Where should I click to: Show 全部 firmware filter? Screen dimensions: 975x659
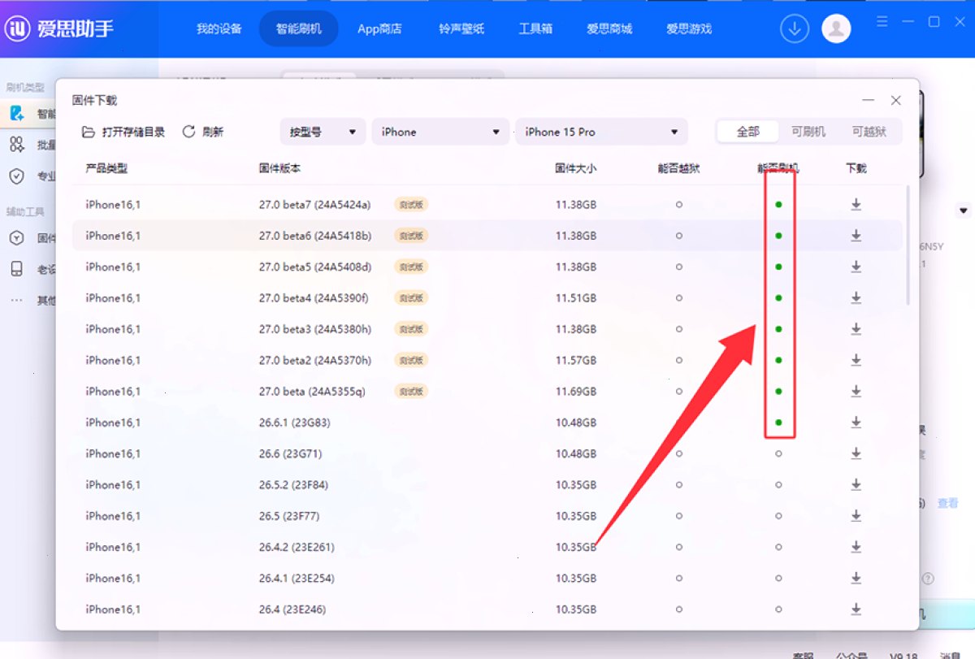point(748,132)
